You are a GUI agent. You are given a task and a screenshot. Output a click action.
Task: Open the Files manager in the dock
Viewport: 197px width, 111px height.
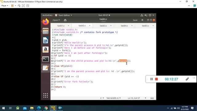click(x=46, y=31)
